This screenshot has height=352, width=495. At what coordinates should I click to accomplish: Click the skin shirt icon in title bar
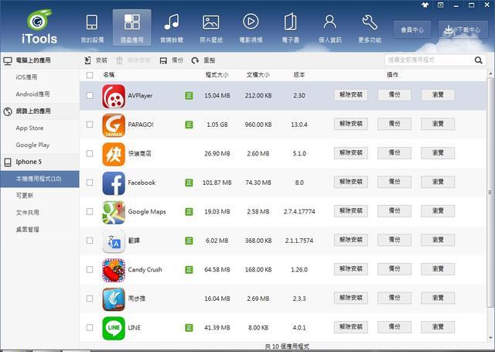click(x=425, y=5)
